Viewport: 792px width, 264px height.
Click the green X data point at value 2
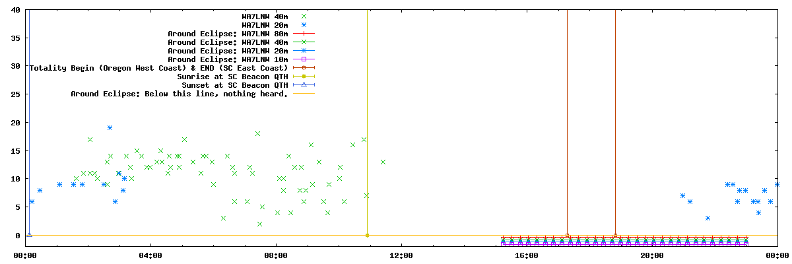(259, 224)
